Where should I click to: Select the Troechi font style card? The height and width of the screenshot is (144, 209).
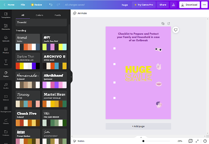pyautogui.click(x=41, y=22)
